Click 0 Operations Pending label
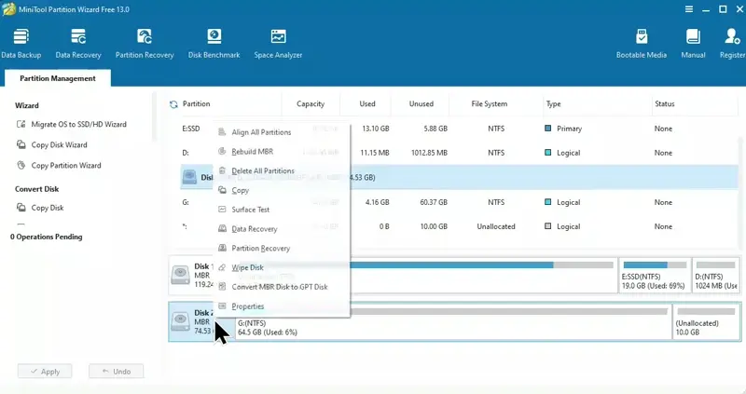 46,237
